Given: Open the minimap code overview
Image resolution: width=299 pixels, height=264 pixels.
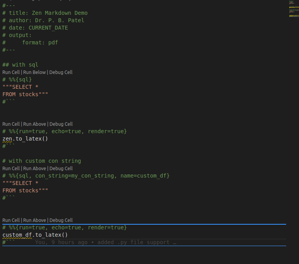Looking at the screenshot, I should coord(294,9).
